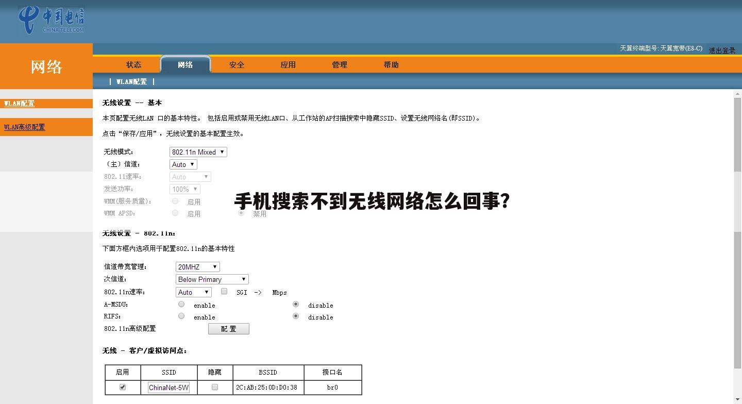Toggle the SGI checkbox

[x=224, y=291]
